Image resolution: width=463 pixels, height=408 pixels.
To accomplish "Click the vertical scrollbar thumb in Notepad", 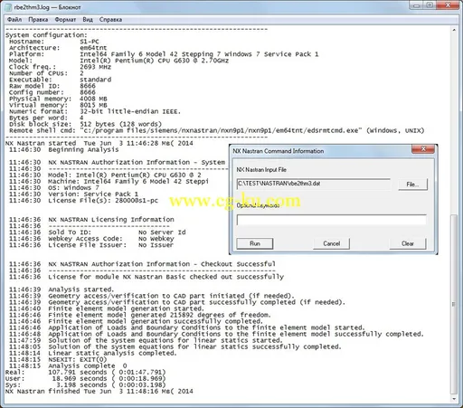I will [x=454, y=304].
